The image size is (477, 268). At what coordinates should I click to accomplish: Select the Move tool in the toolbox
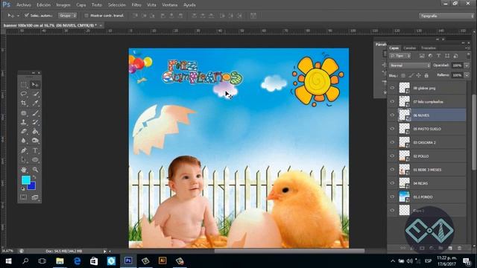click(x=35, y=85)
